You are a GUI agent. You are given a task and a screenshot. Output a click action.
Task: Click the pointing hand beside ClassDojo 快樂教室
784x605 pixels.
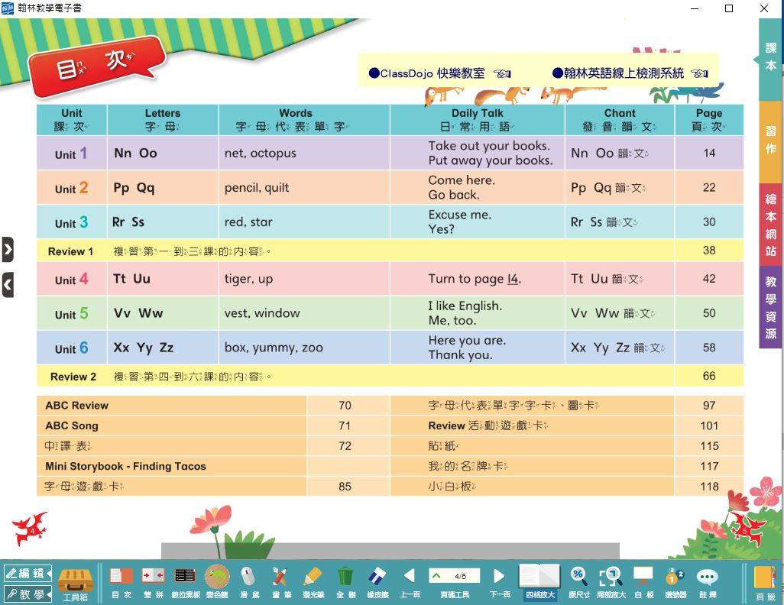(502, 74)
